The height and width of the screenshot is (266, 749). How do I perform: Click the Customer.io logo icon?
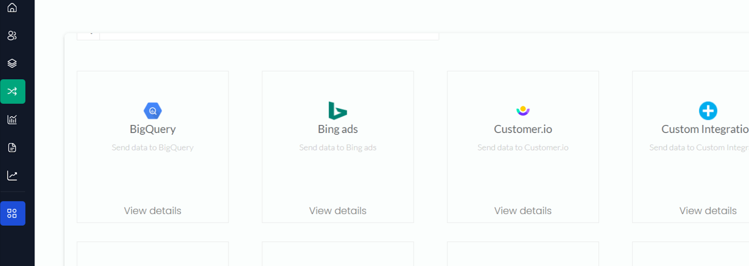[523, 111]
